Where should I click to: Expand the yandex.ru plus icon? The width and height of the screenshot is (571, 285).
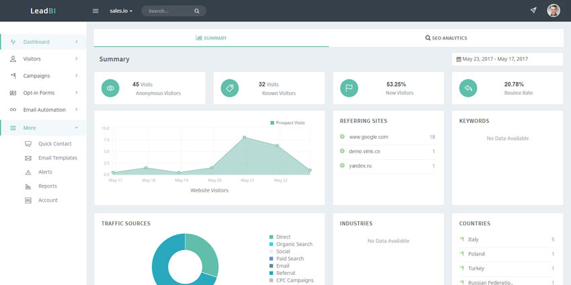[x=343, y=165]
